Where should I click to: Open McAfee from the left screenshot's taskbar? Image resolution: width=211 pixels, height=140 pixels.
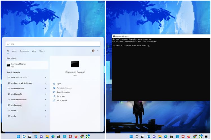coord(70,137)
